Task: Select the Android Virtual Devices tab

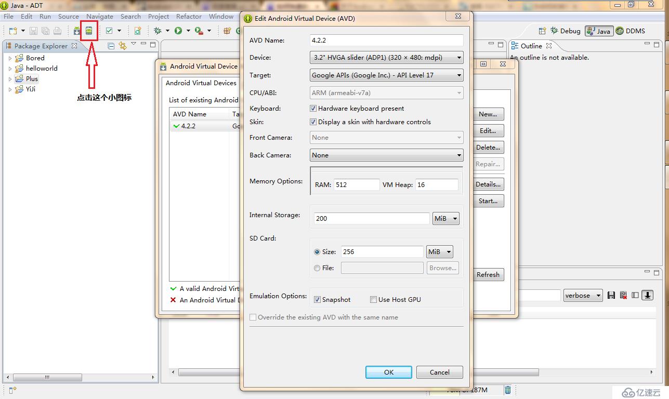Action: pyautogui.click(x=201, y=83)
